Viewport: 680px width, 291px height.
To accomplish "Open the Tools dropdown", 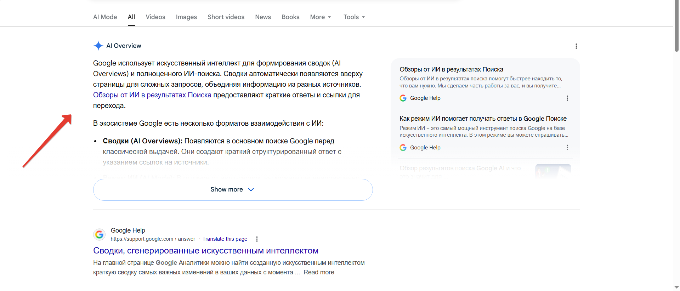I will click(x=354, y=17).
